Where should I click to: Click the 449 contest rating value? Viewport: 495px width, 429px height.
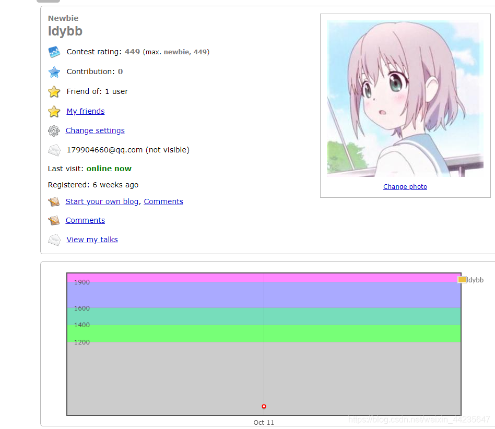[132, 52]
